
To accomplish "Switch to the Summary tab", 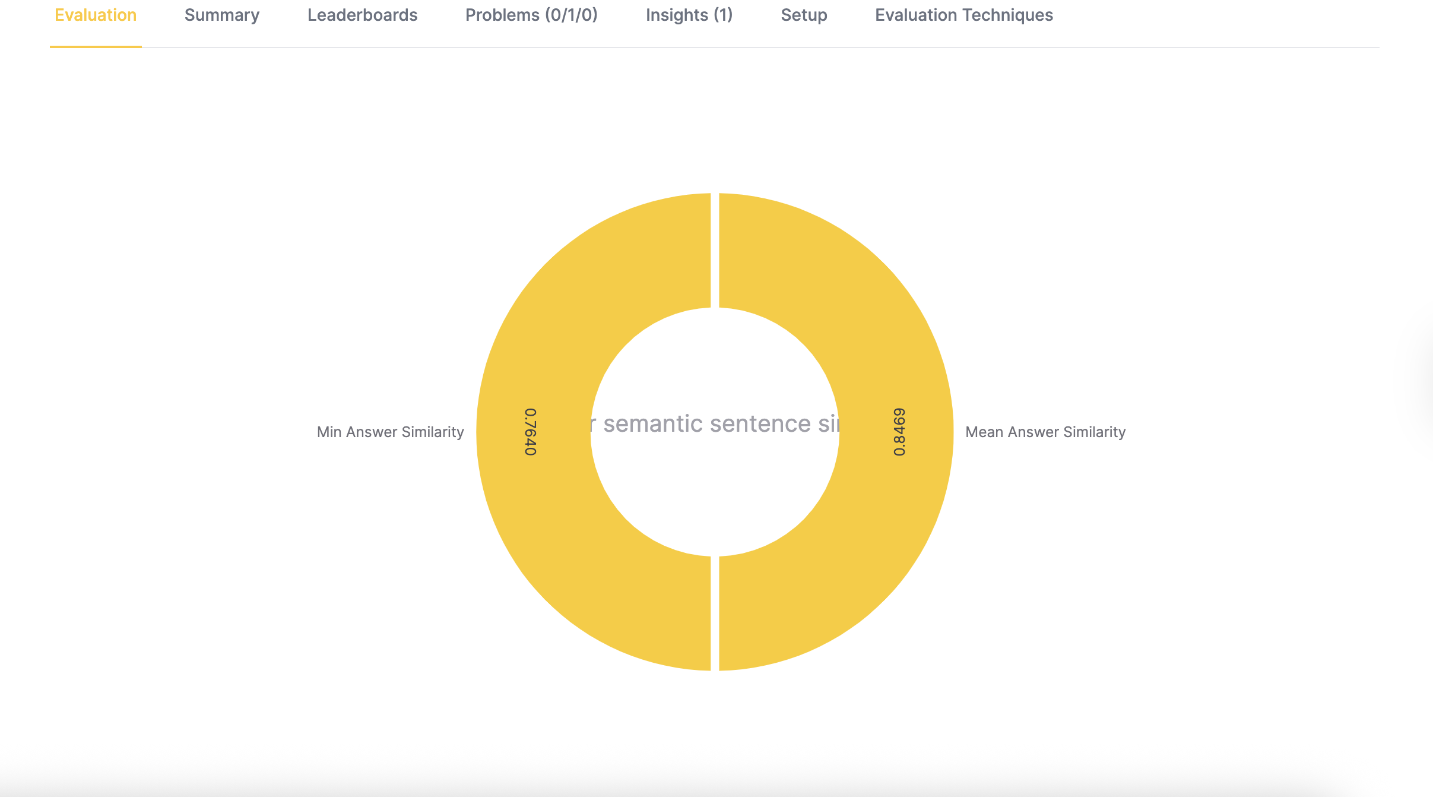I will coord(221,15).
